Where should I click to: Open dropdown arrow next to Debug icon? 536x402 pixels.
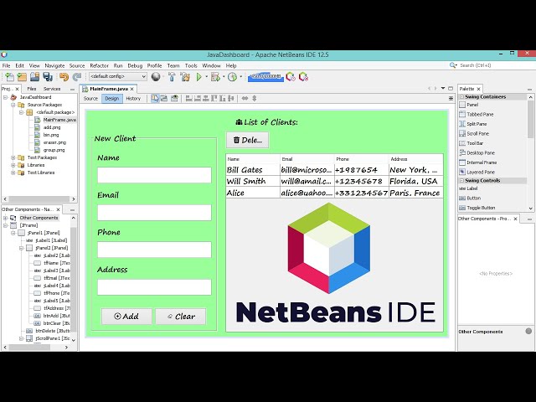pos(224,77)
